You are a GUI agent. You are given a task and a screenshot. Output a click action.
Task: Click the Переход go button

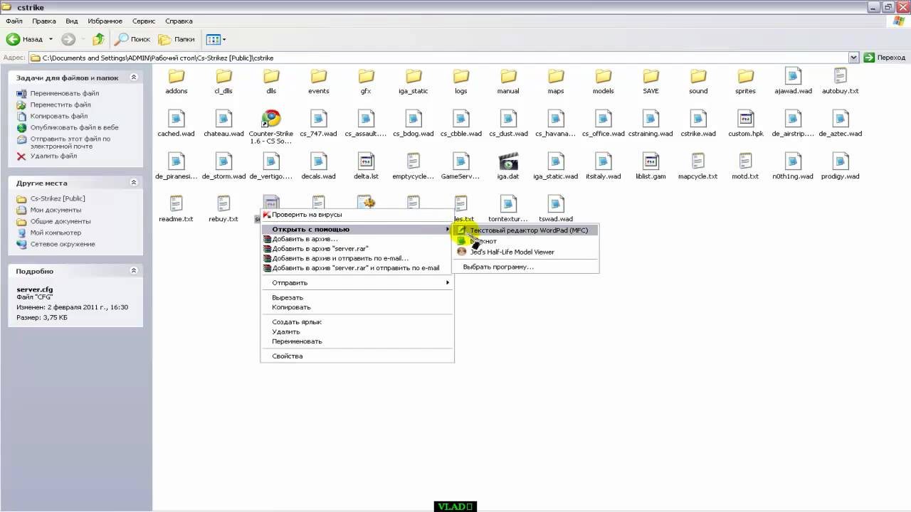(885, 58)
